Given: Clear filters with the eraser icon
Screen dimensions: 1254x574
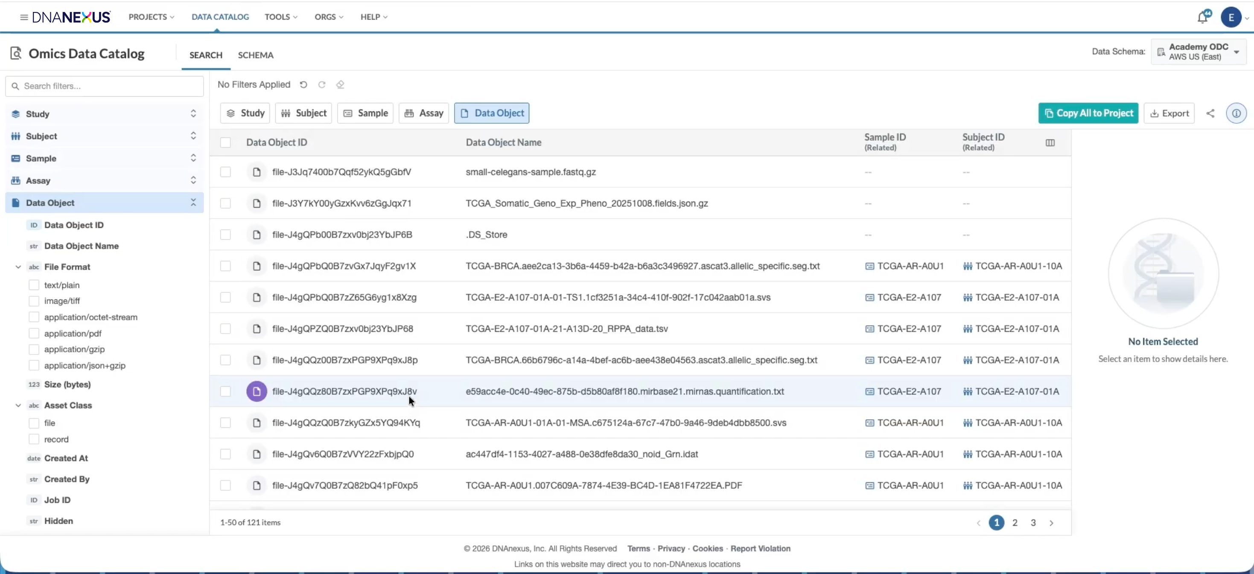Looking at the screenshot, I should 340,84.
